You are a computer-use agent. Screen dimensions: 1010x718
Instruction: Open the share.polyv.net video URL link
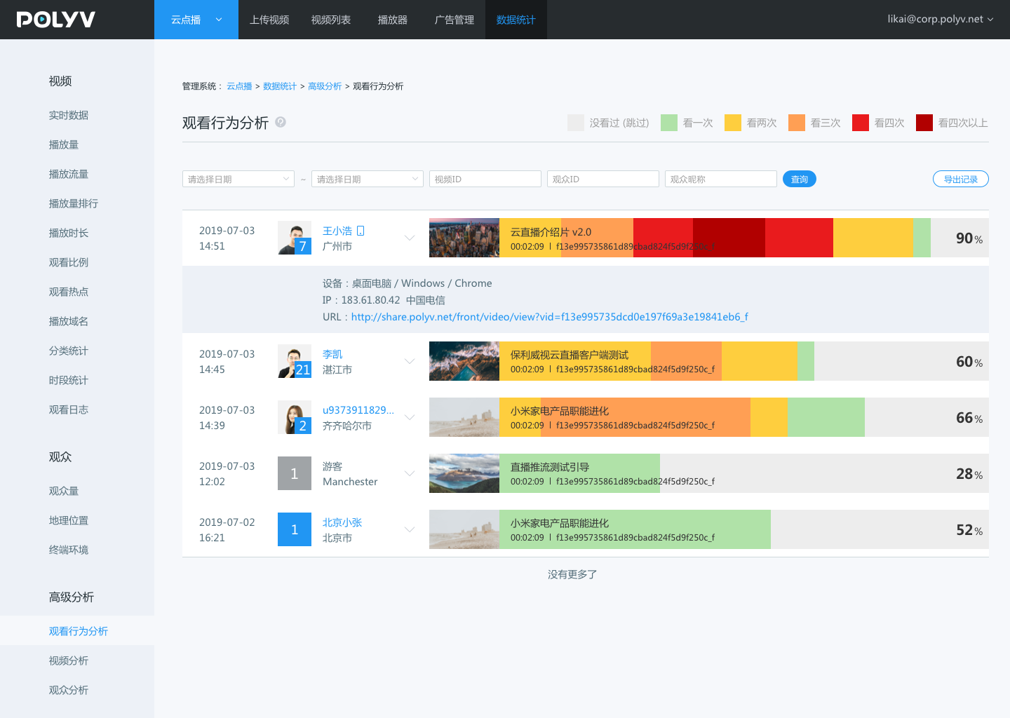tap(549, 317)
